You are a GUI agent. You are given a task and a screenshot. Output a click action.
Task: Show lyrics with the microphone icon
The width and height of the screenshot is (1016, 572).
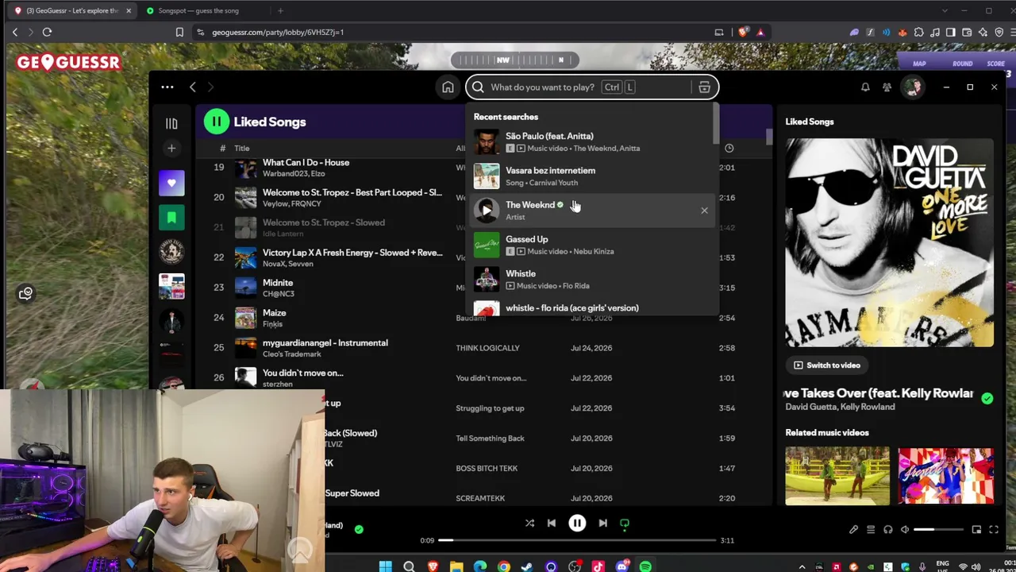point(853,530)
